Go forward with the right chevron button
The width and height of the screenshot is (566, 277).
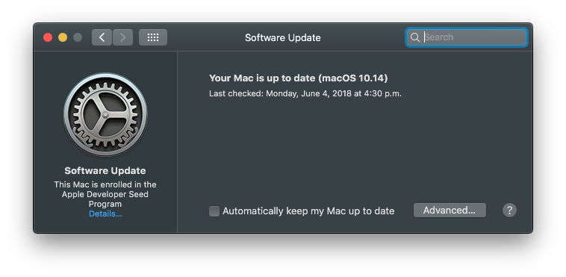click(122, 37)
